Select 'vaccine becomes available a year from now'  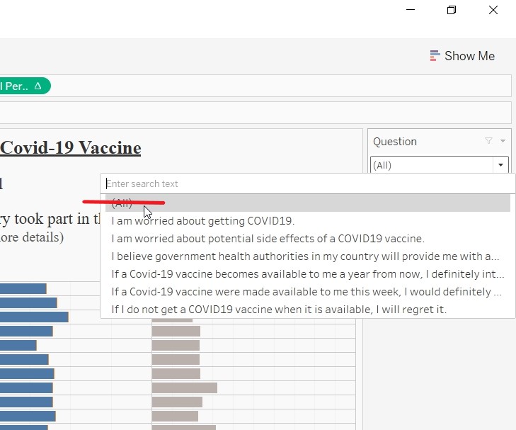(307, 274)
